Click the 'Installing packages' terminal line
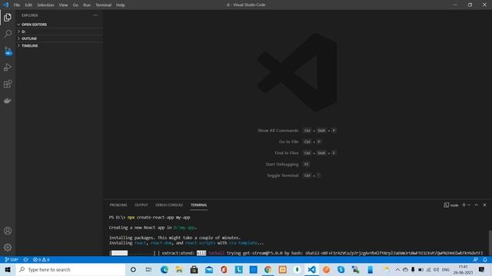This screenshot has height=276, width=492. click(175, 238)
